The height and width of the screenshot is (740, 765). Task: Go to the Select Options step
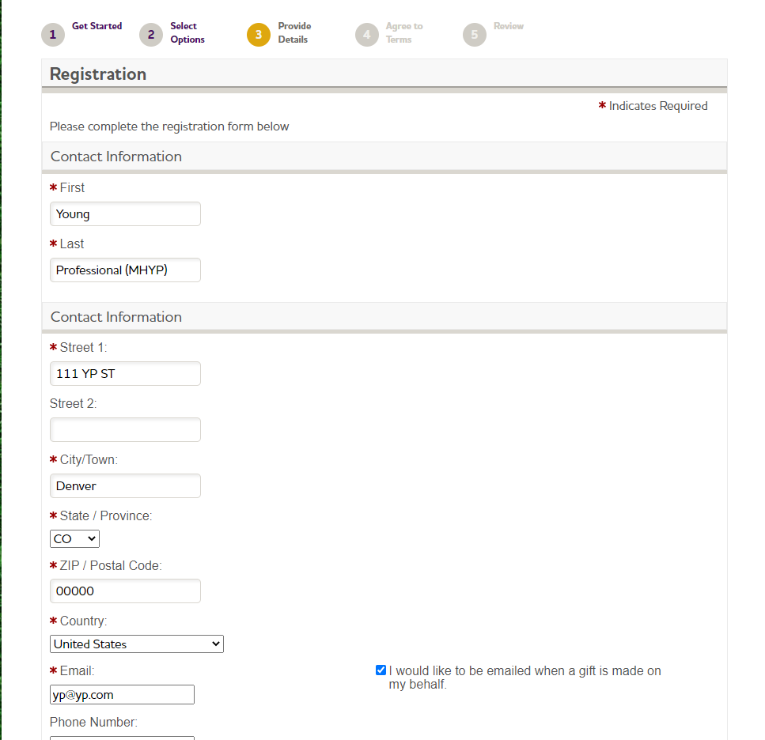click(x=187, y=32)
